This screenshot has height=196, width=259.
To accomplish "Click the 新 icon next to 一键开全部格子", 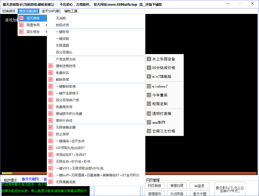I will [x=51, y=93].
